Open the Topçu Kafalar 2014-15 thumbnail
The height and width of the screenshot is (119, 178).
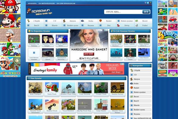point(144,39)
